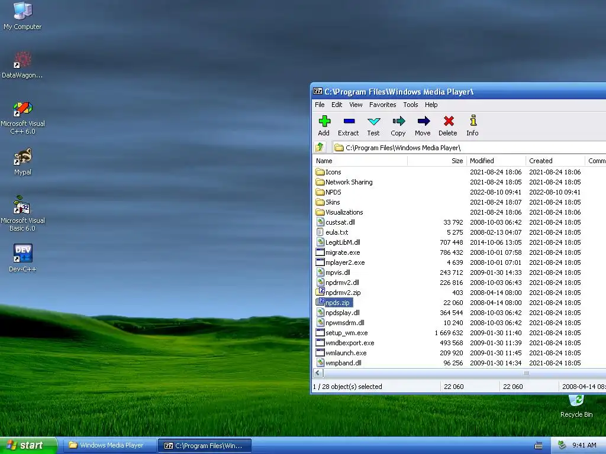
Task: Select the My Computer desktop icon
Action: click(22, 16)
